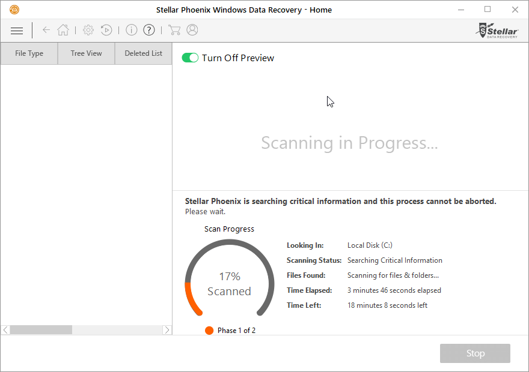Screen dimensions: 529x372
Task: Close the Stellar Phoenix window
Action: (x=515, y=10)
